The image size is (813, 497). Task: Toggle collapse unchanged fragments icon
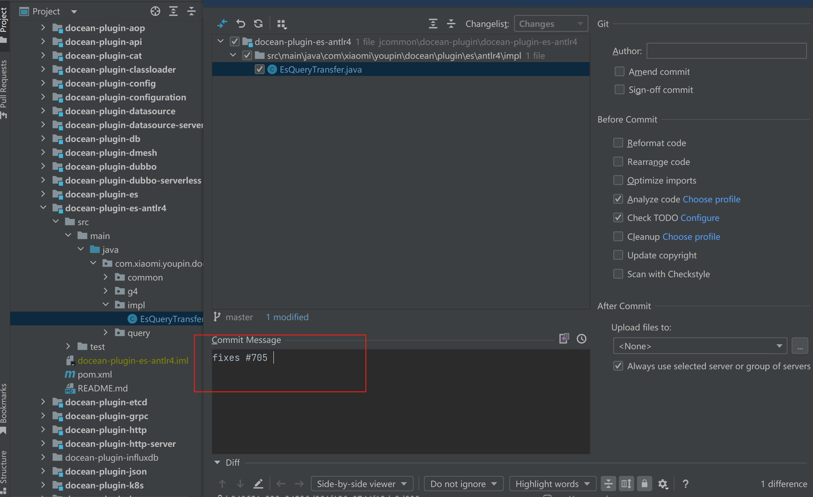point(608,484)
